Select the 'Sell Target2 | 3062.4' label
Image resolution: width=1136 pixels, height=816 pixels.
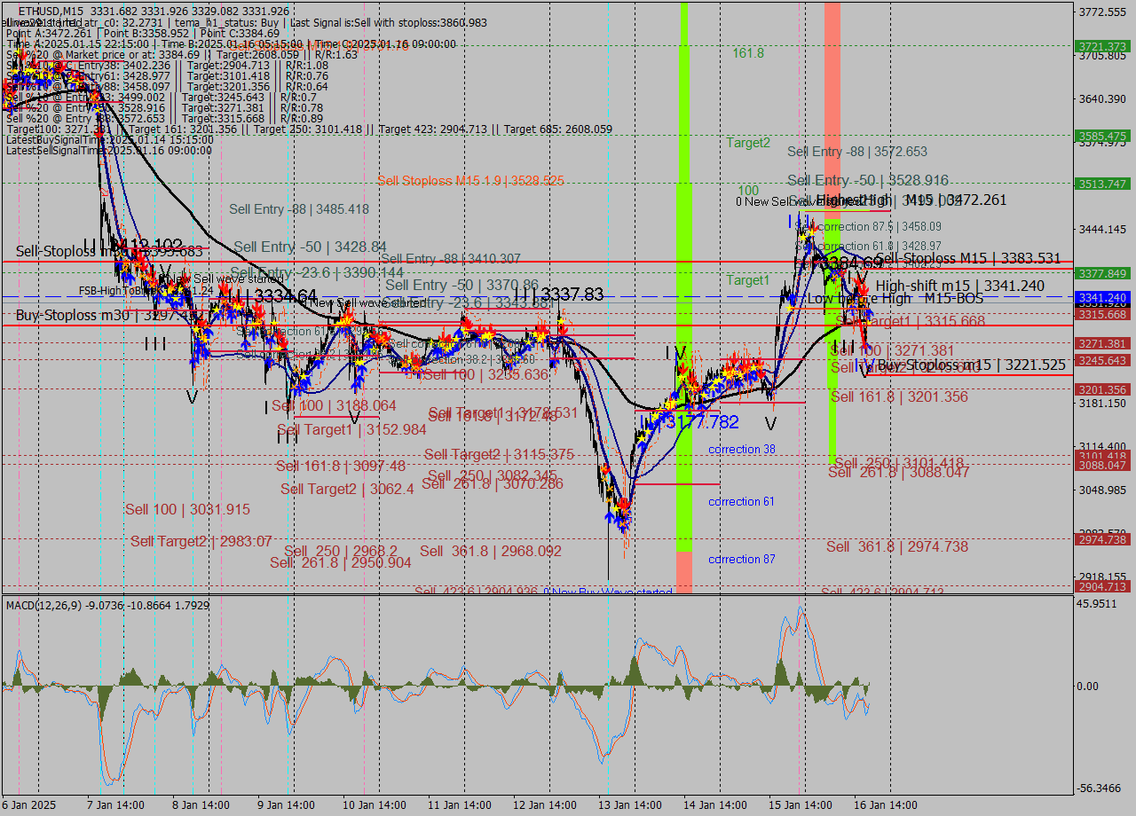tap(348, 489)
